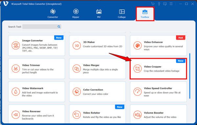This screenshot has height=125, width=197.
Task: Click the tool list vertical scrollbar
Action: 190,76
